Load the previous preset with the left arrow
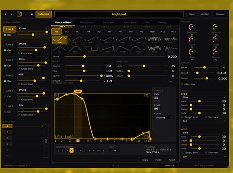The width and height of the screenshot is (233, 173). tap(5, 14)
